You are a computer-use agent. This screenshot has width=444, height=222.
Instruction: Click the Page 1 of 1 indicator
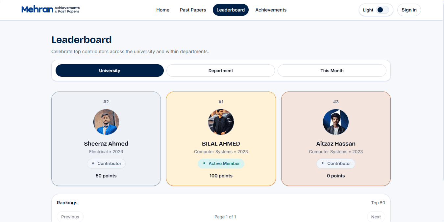[225, 217]
